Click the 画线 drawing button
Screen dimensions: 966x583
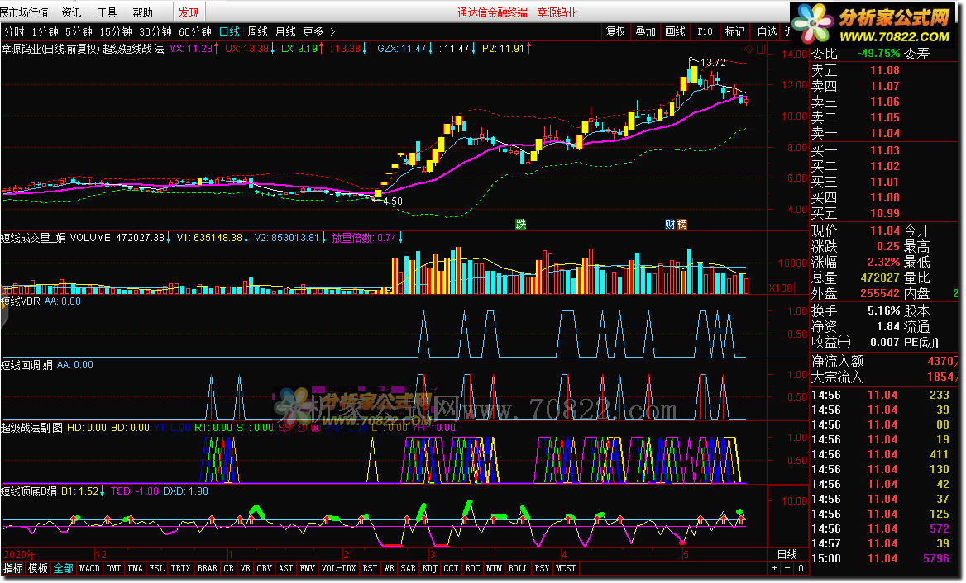coord(675,31)
